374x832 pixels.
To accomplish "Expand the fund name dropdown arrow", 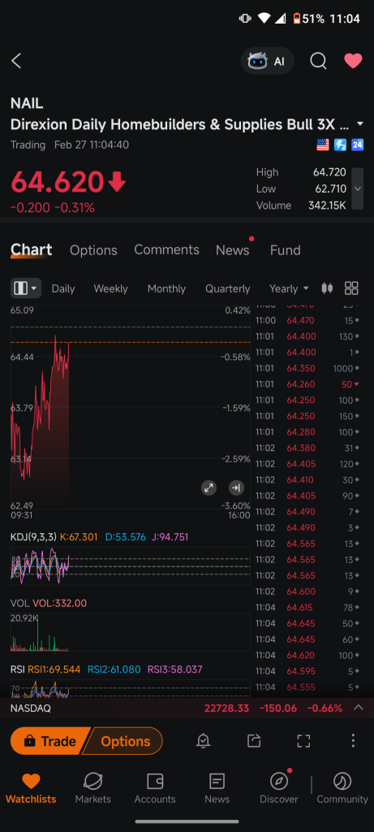I will [x=360, y=124].
